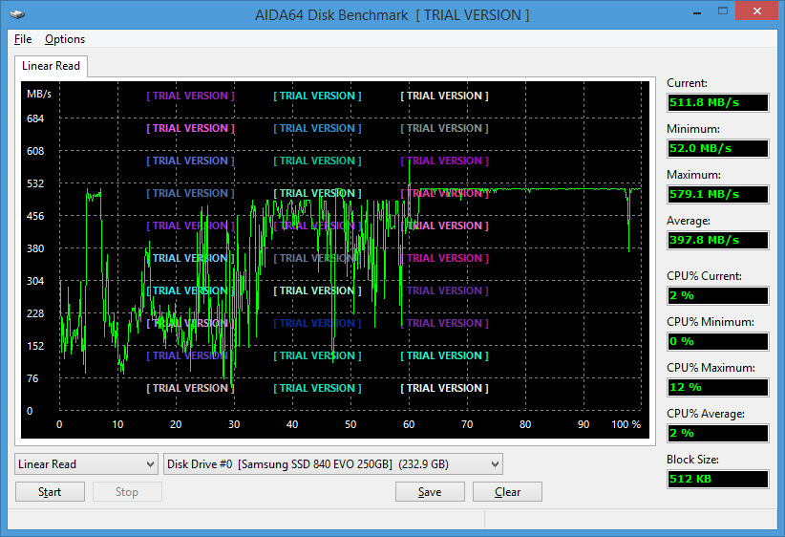Image resolution: width=785 pixels, height=537 pixels.
Task: Click the CPU% Maximum 12 % value
Action: tap(718, 387)
